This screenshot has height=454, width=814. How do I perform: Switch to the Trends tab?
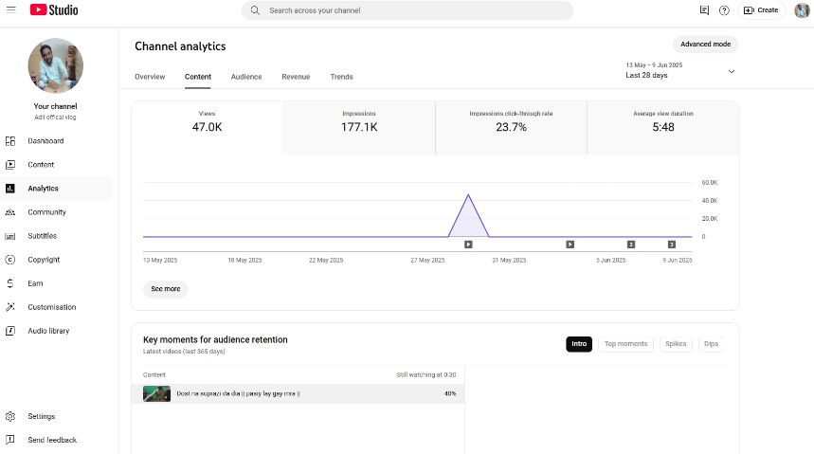click(341, 77)
